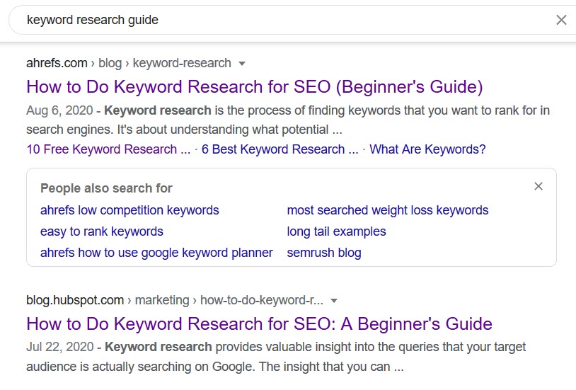Click the blog.hubspot.com › marketing breadcrumb URL

(175, 300)
